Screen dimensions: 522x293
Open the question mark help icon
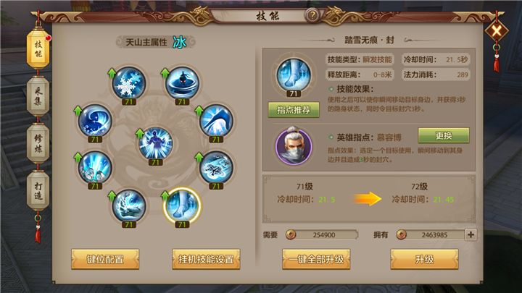[312, 15]
